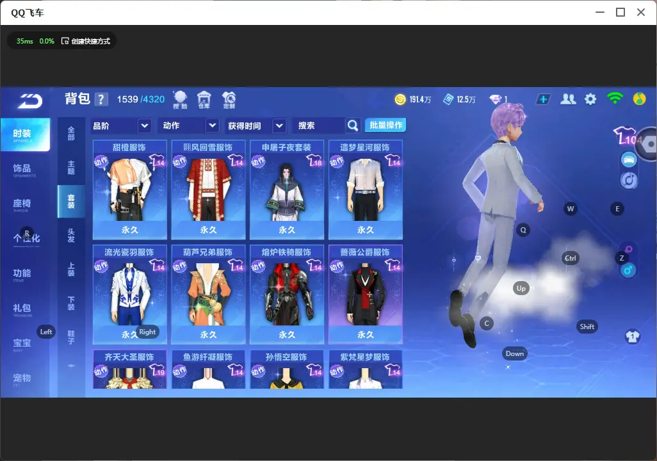Screen dimensions: 657x461
Task: Click the Shift key overlay button
Action: click(587, 327)
